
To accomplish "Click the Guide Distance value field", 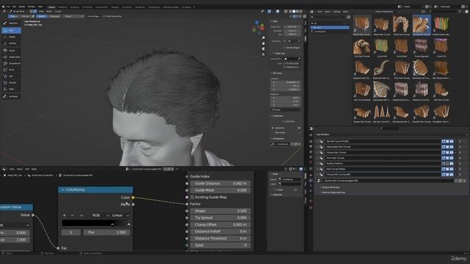I will [220, 183].
